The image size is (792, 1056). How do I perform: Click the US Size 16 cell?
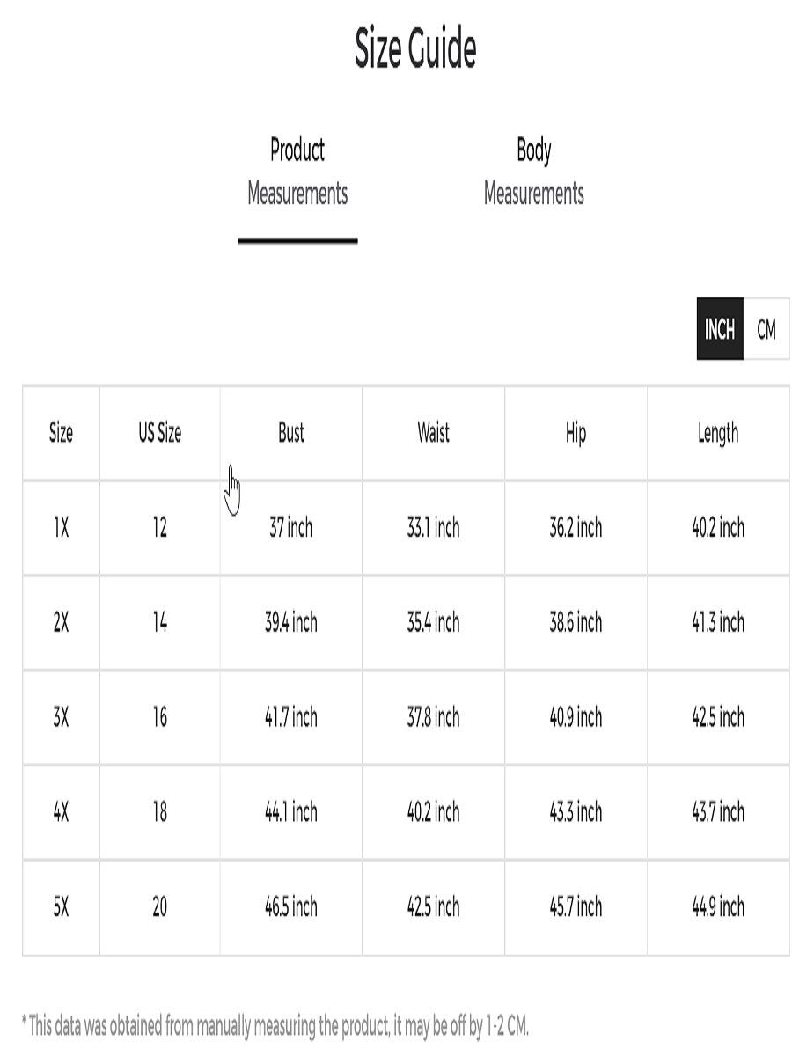coord(159,717)
